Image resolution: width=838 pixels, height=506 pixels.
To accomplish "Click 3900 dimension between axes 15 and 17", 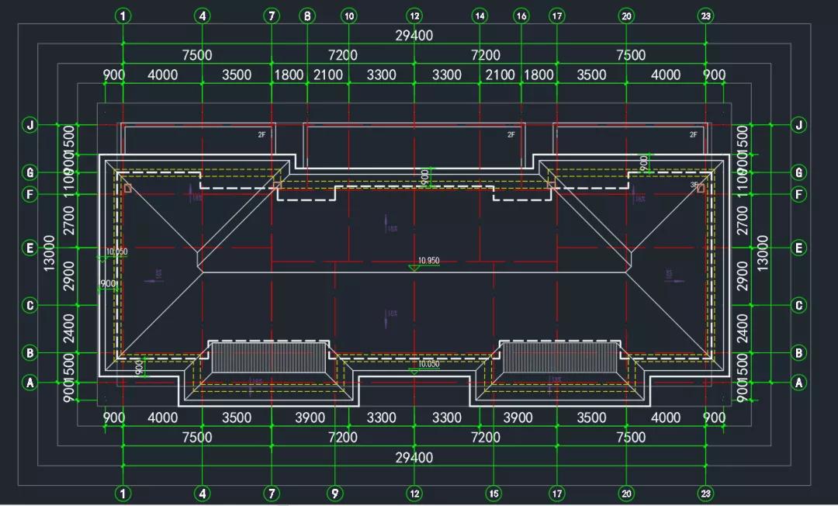I will [518, 418].
